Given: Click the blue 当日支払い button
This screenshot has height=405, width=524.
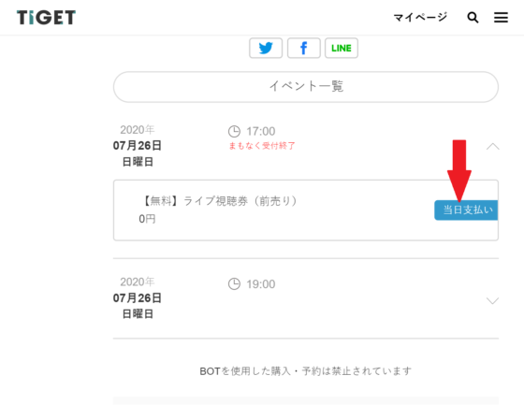Looking at the screenshot, I should click(466, 210).
